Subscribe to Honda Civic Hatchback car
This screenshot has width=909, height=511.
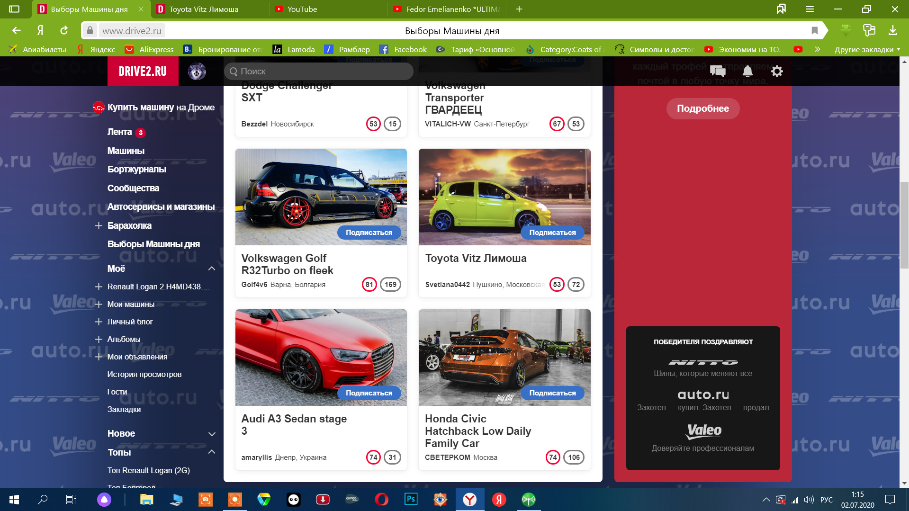(x=552, y=393)
